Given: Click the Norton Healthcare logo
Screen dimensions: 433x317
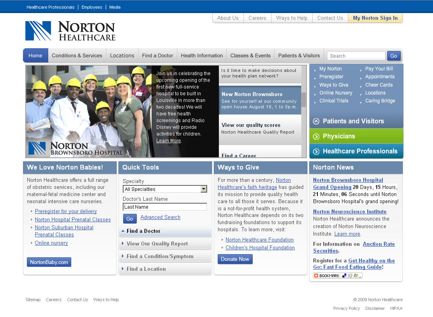Looking at the screenshot, I should click(x=70, y=31).
